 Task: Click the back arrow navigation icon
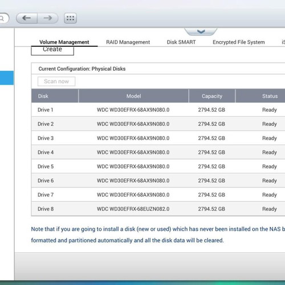(x=27, y=18)
